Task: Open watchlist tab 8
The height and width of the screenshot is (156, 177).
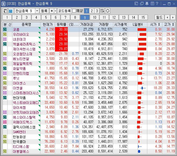Action: [x=75, y=17]
